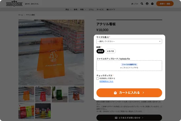Click the orange 見積り・相談 button
This screenshot has width=181, height=121.
click(165, 4)
